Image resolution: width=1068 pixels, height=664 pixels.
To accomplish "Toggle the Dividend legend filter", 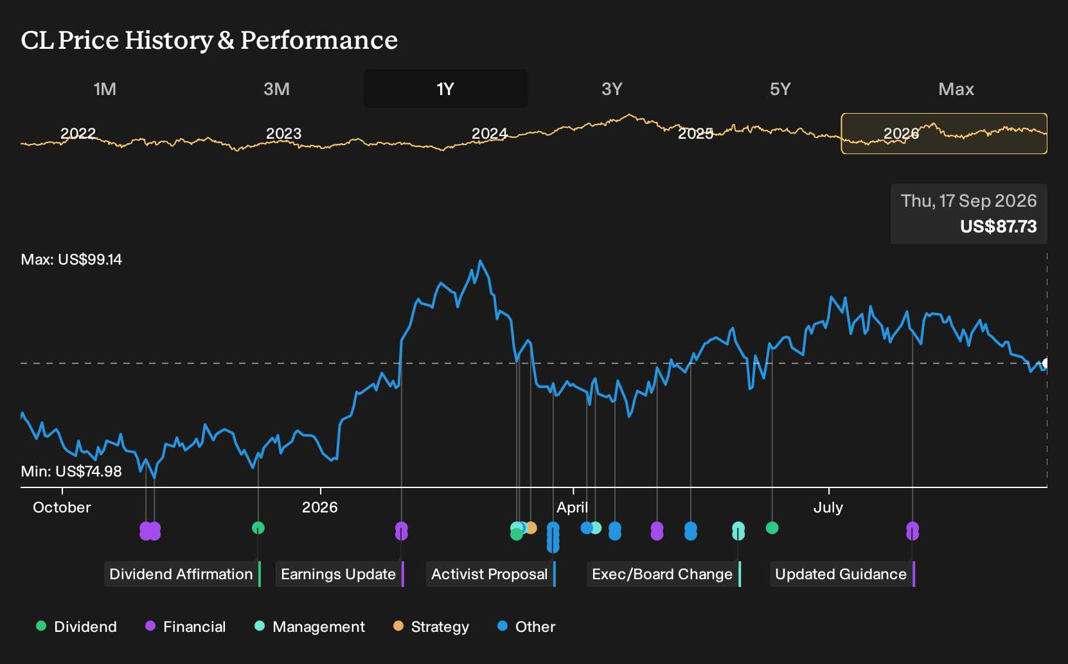I will point(76,627).
